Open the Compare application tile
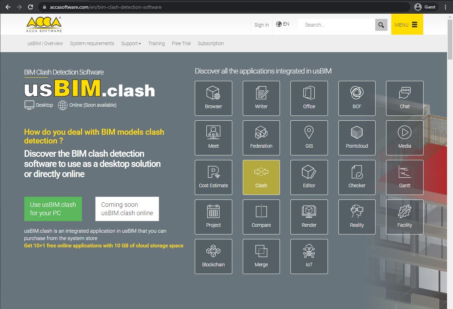This screenshot has width=453, height=309. 261,217
